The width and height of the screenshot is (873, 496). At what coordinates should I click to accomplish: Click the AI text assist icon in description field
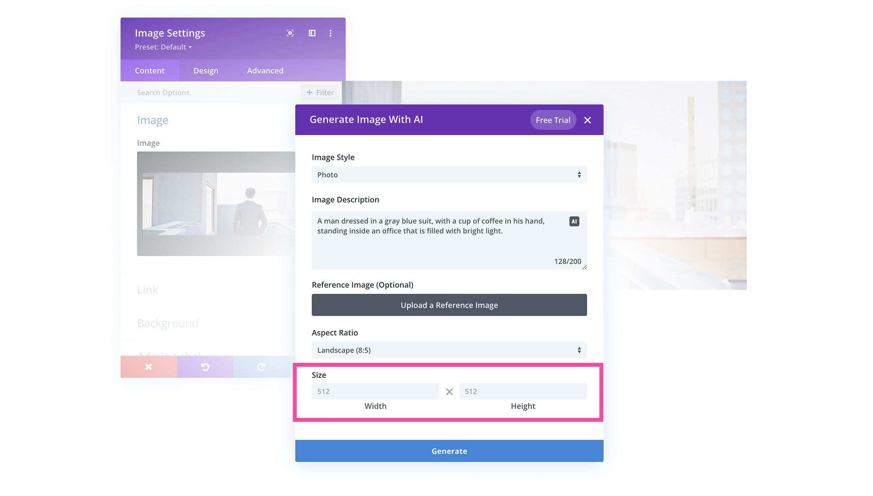click(574, 220)
